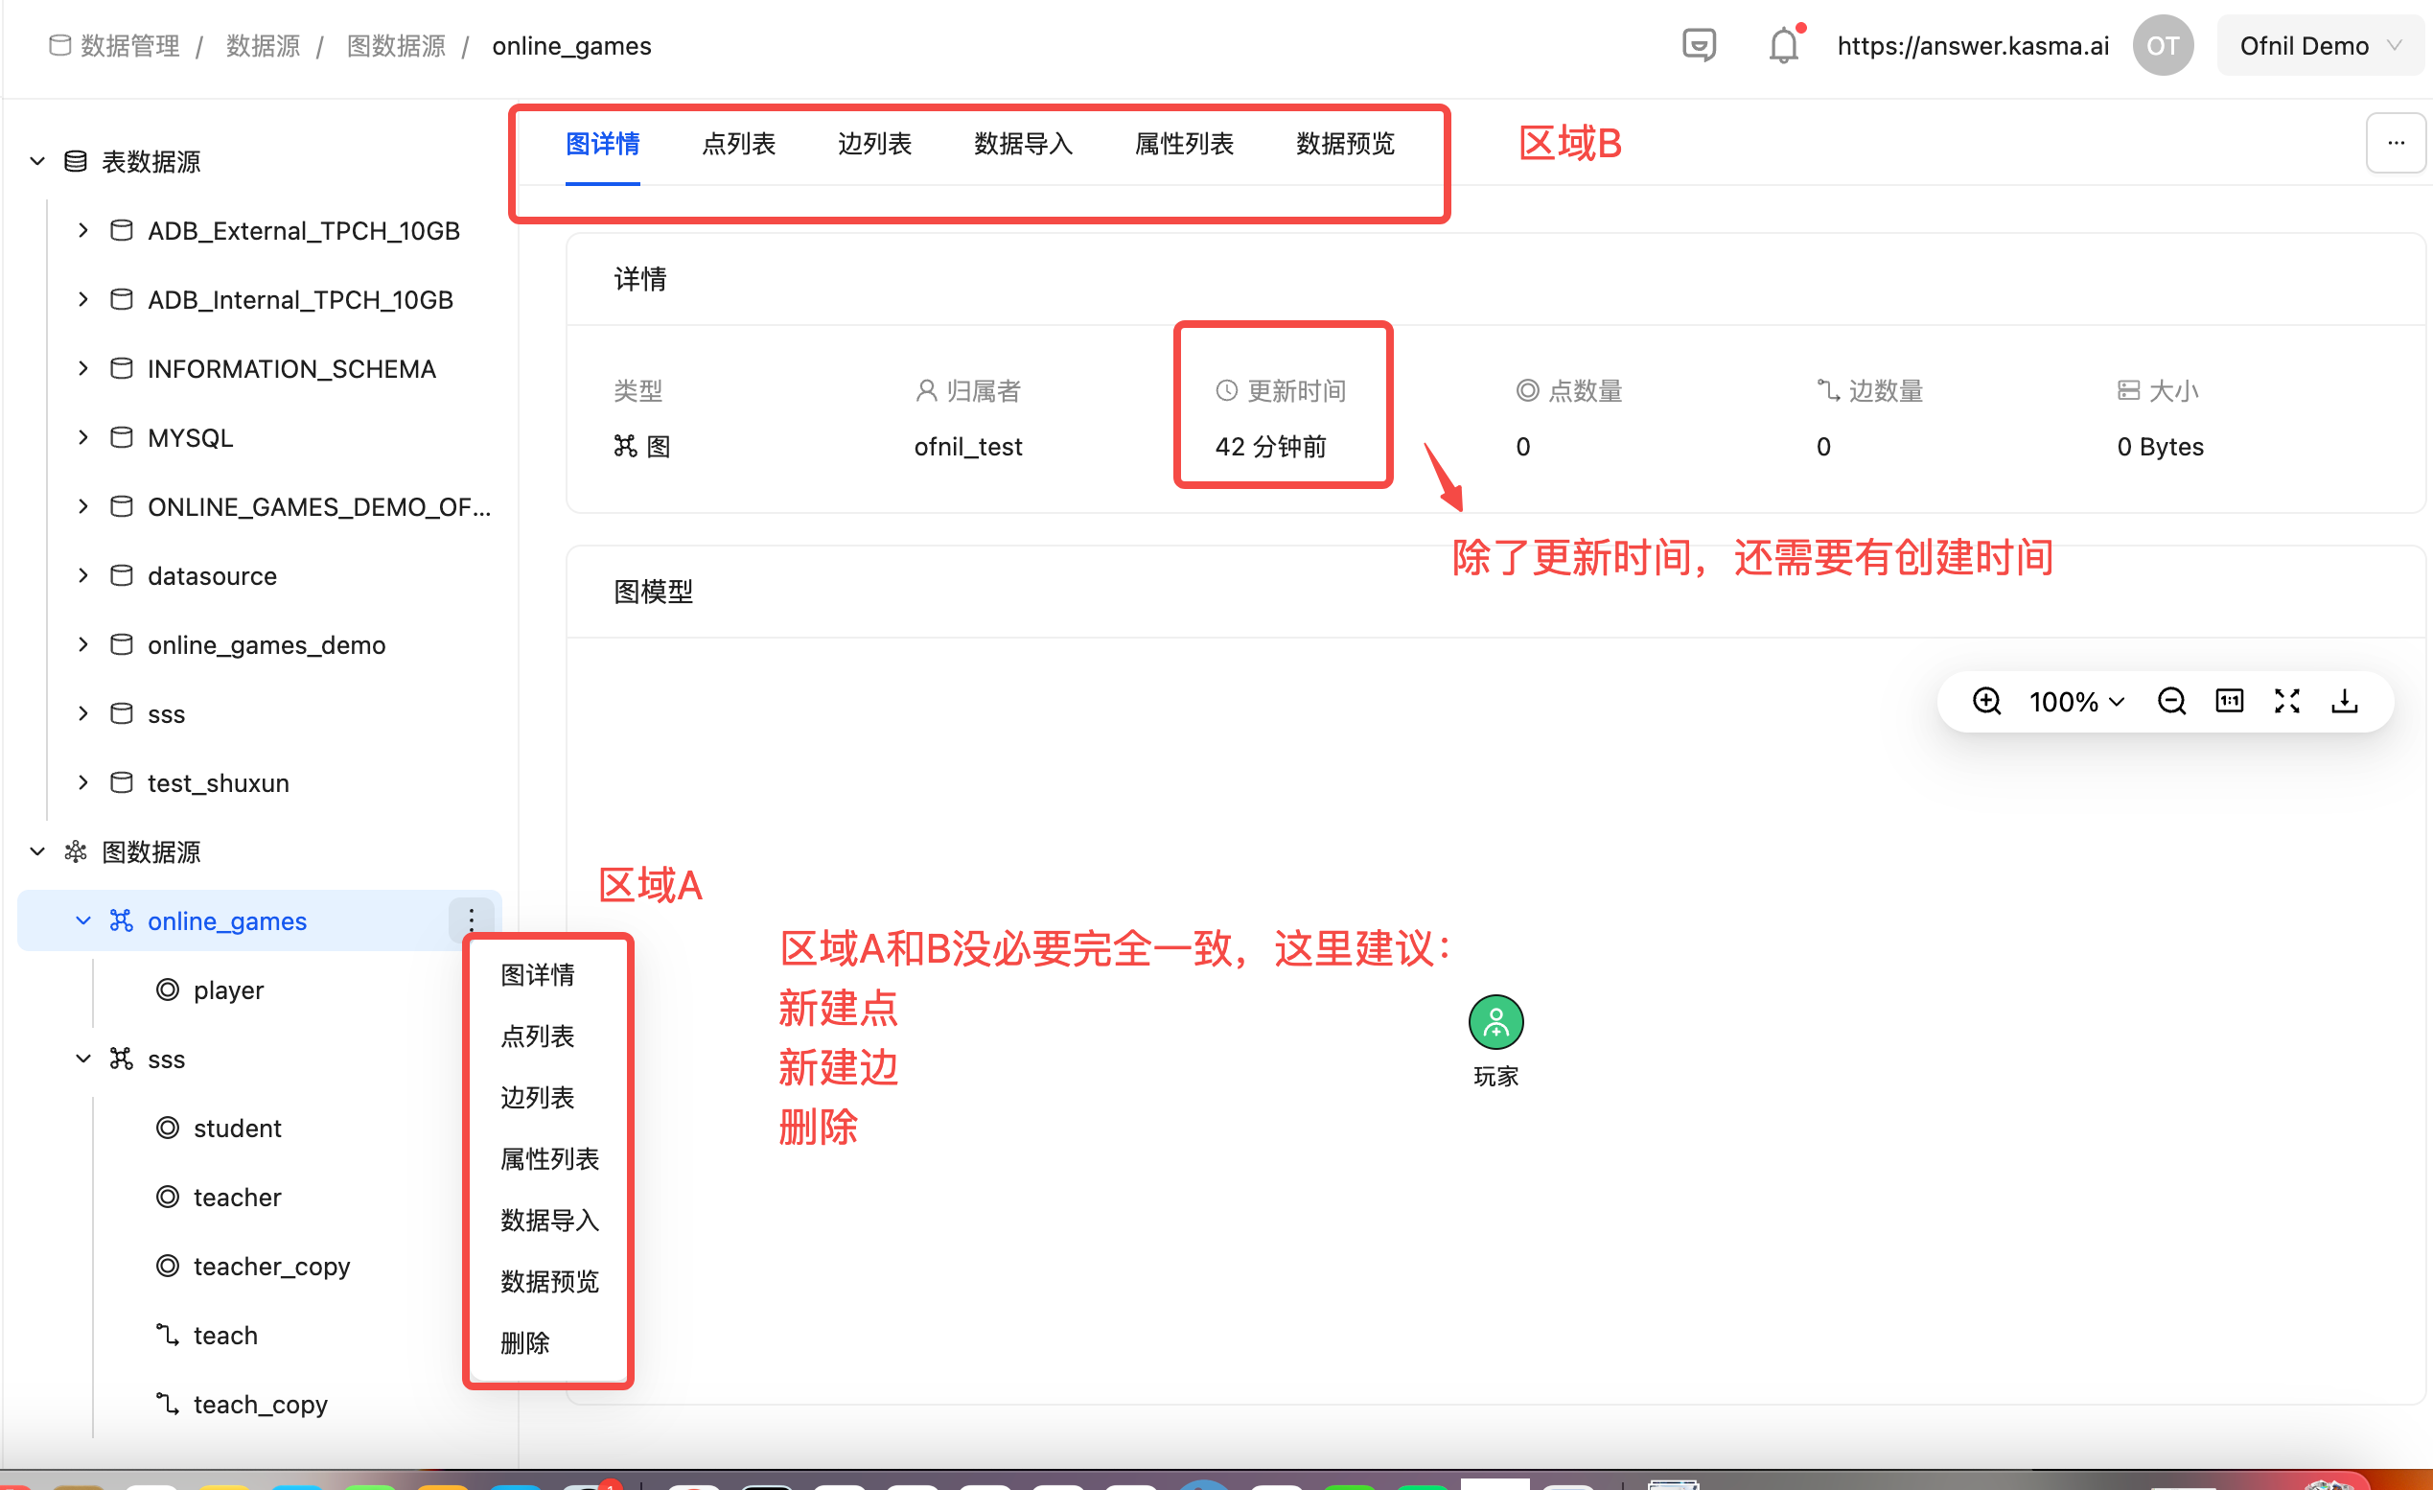This screenshot has width=2433, height=1490.
Task: Click the OT user avatar
Action: point(2163,45)
